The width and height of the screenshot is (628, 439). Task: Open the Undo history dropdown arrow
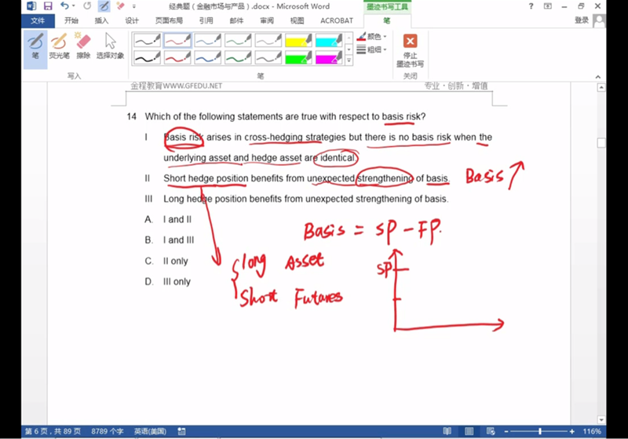[x=74, y=6]
